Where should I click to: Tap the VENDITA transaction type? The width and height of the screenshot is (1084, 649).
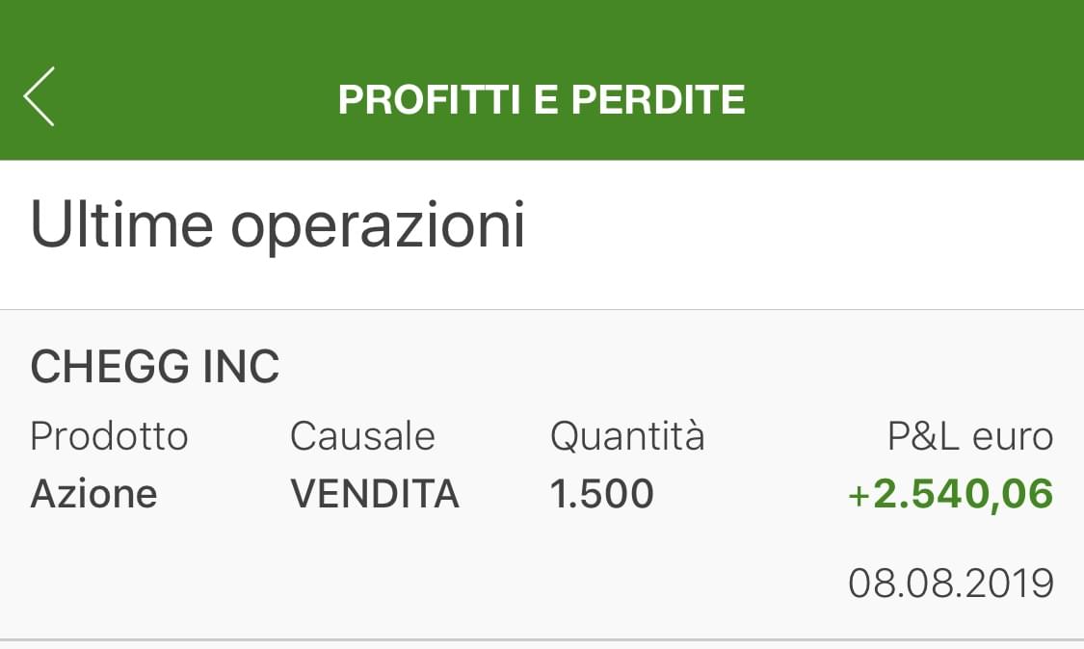coord(375,494)
